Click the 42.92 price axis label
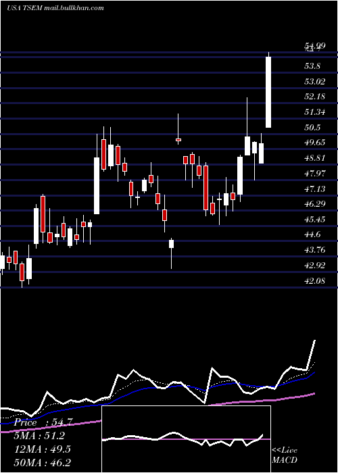Screen dimensions: 338x473 point(315,266)
